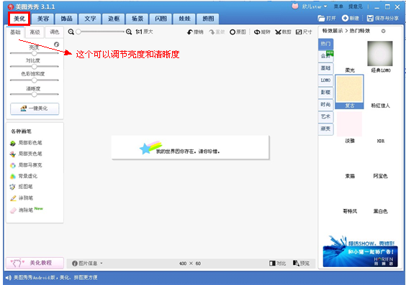406x285 pixels.
Task: Click the 黑白色 effect label
Action: click(380, 212)
